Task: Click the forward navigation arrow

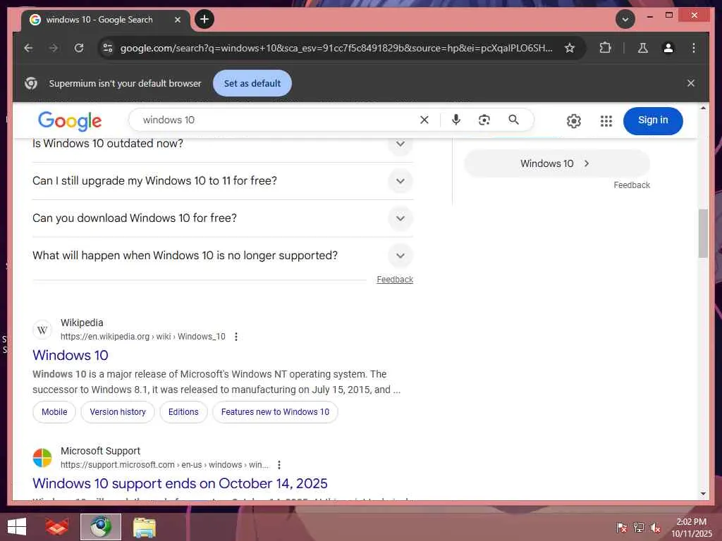Action: point(54,48)
